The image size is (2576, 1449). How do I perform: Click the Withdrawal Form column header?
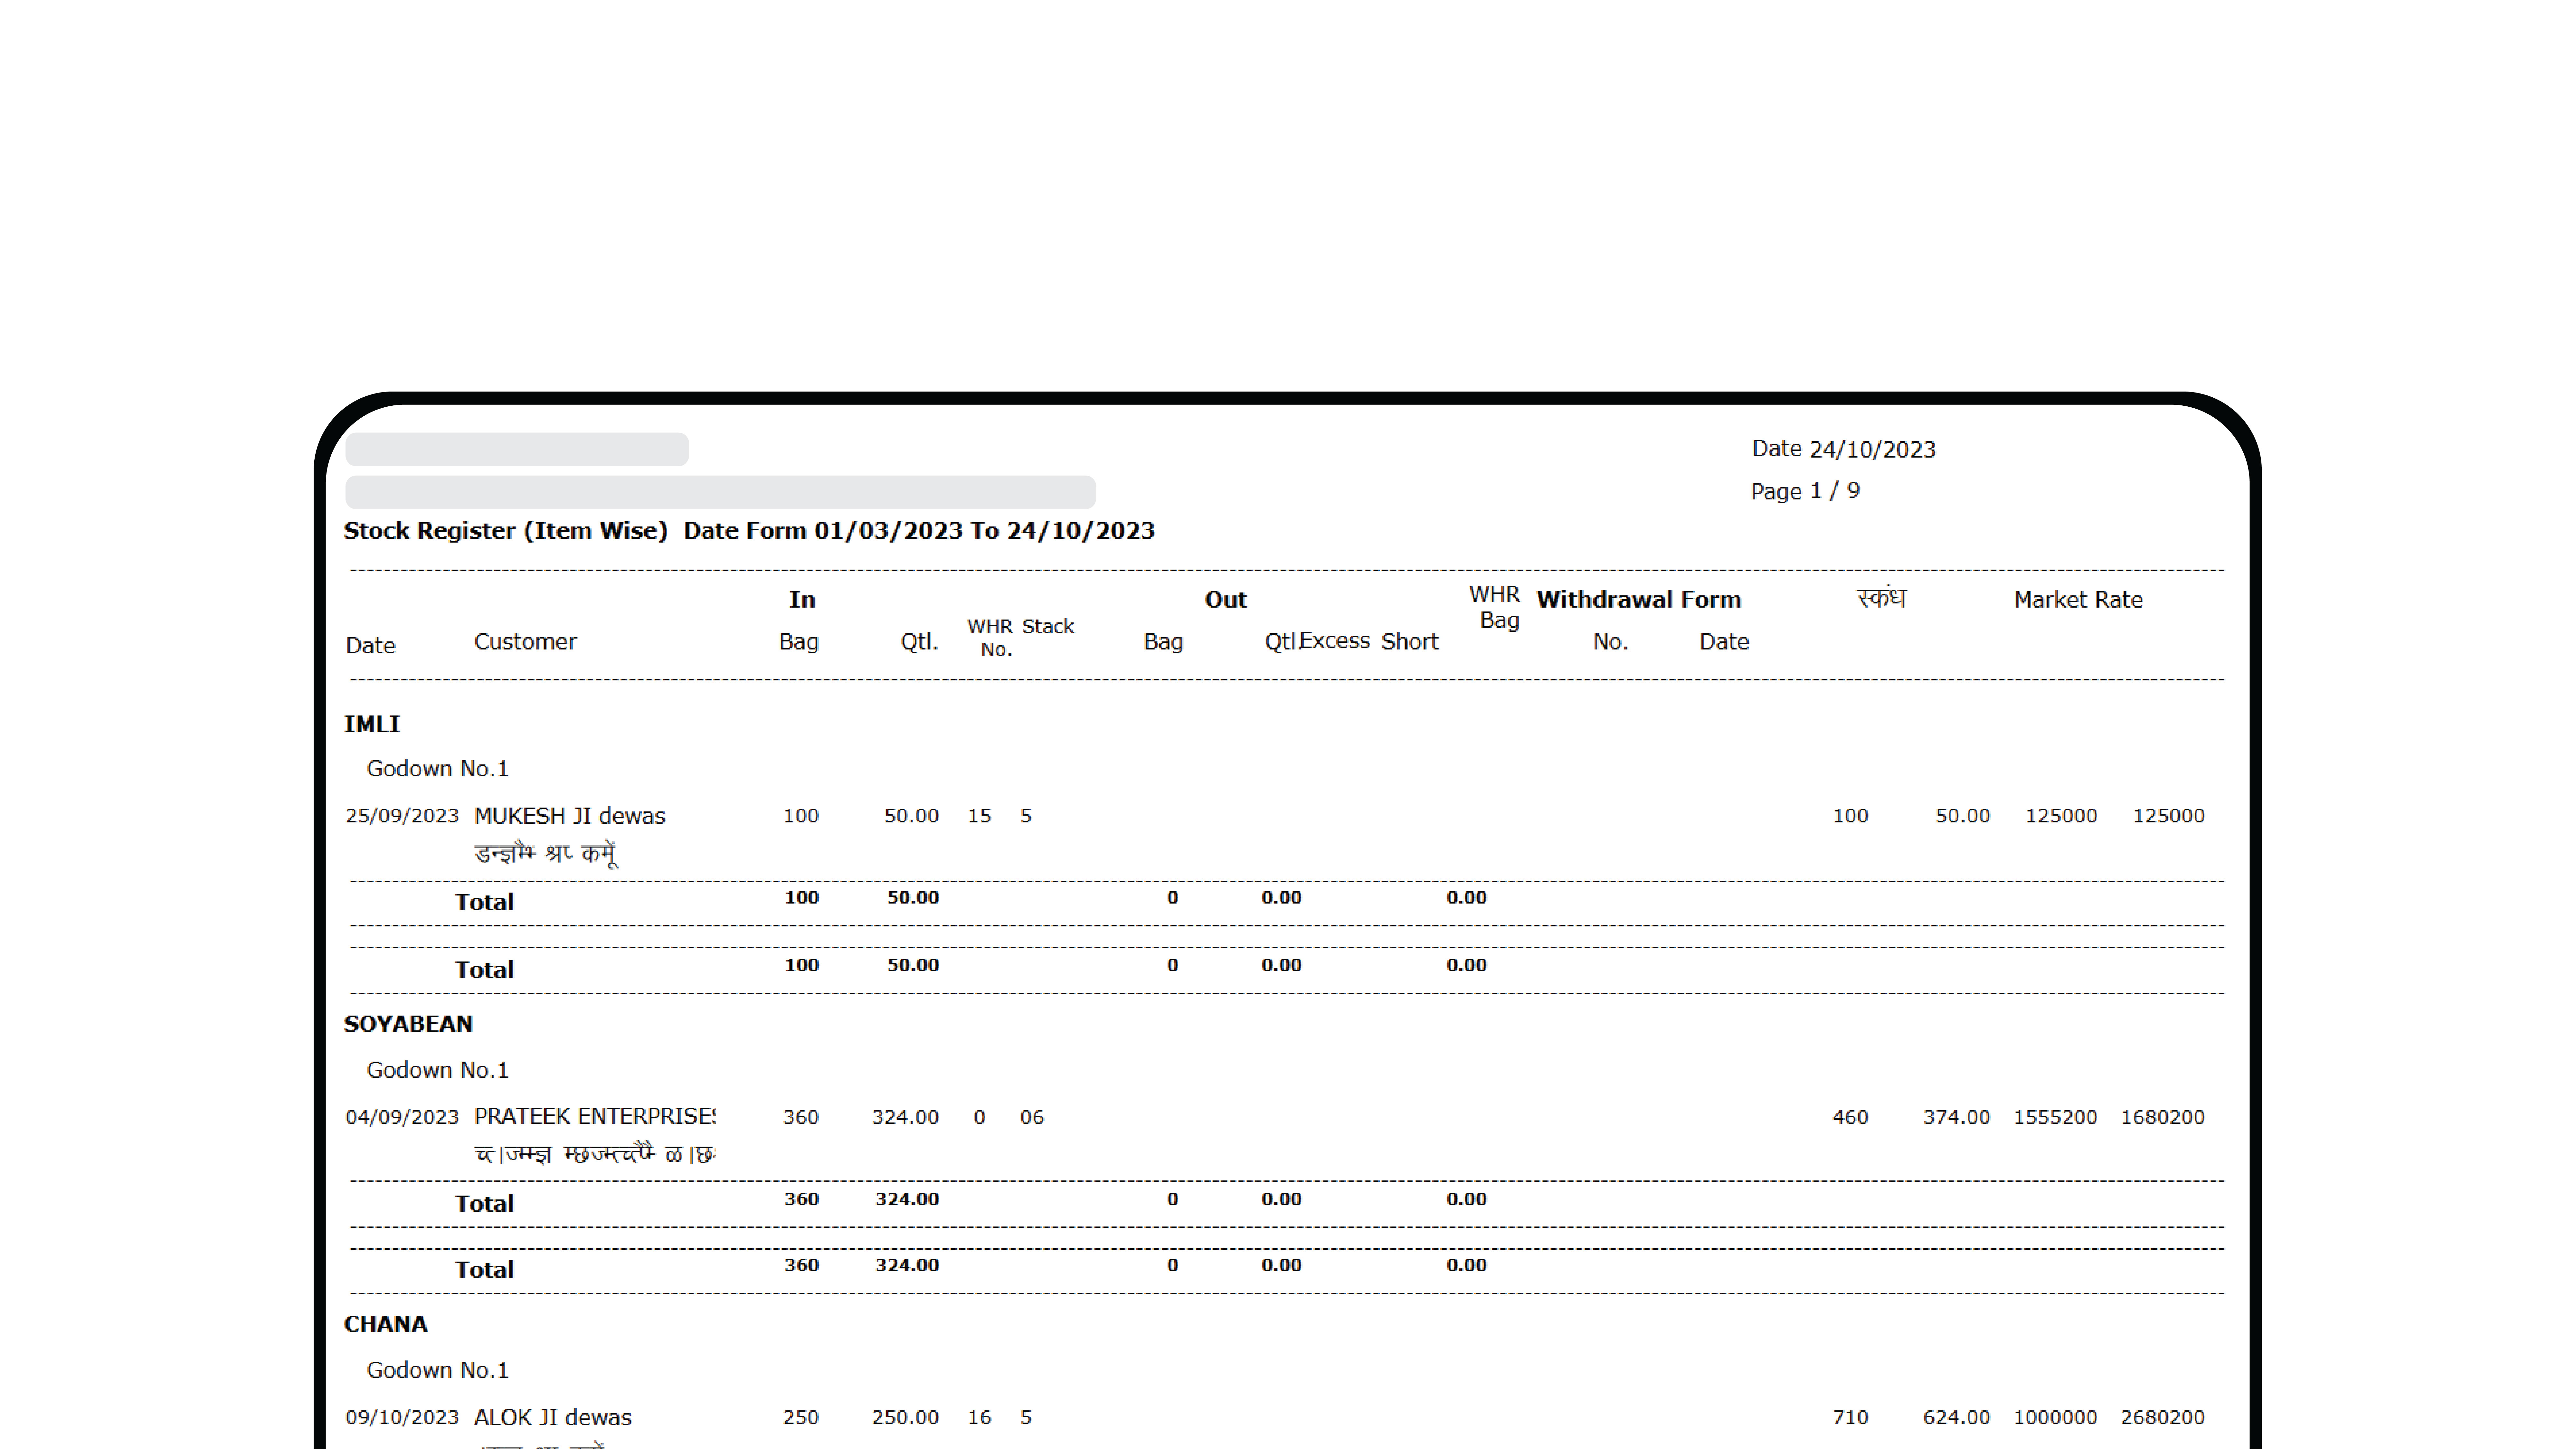(x=1639, y=600)
